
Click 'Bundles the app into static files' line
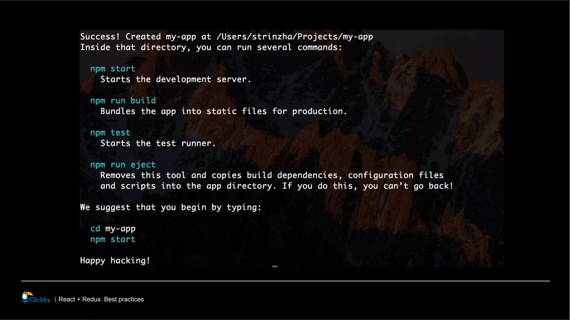223,111
